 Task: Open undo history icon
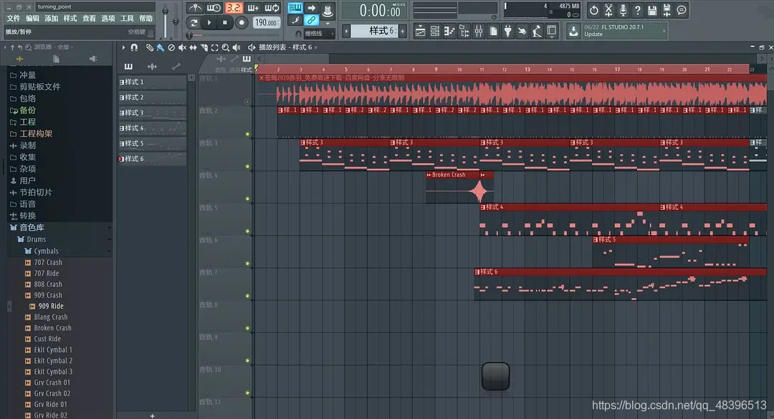coord(593,10)
